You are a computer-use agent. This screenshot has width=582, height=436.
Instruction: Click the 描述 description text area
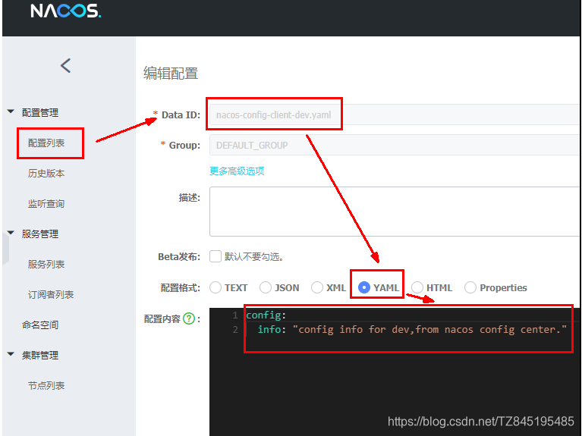point(395,212)
